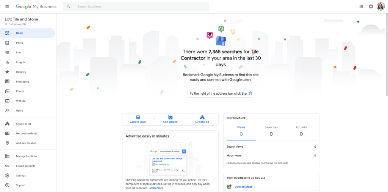Click the Create ad card button
The width and height of the screenshot is (388, 192).
(x=202, y=119)
